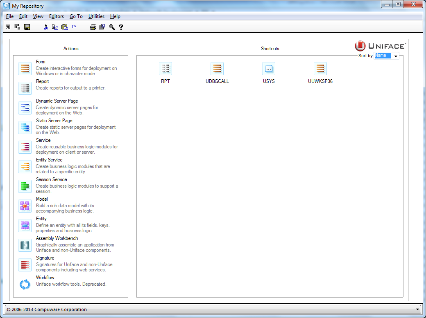Click the Service action icon
Screen dimensions: 426x318
pos(25,147)
